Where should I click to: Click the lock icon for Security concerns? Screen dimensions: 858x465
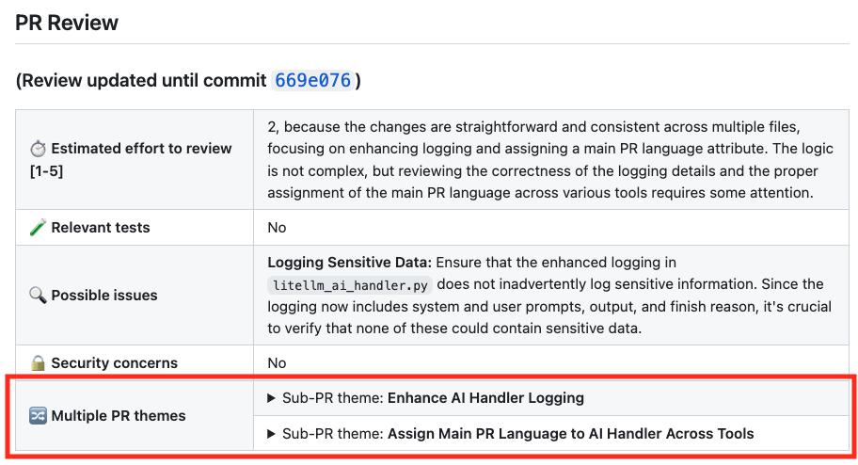(x=39, y=363)
